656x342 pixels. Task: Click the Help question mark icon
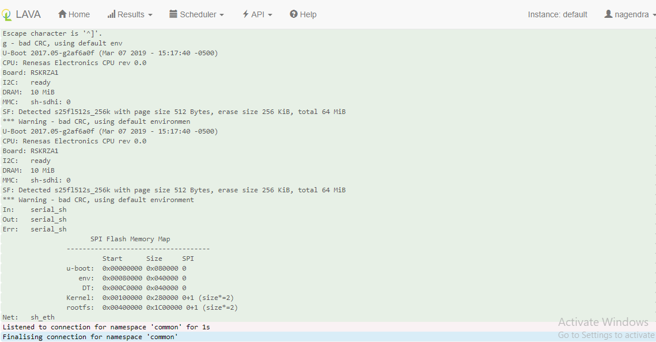pyautogui.click(x=294, y=14)
